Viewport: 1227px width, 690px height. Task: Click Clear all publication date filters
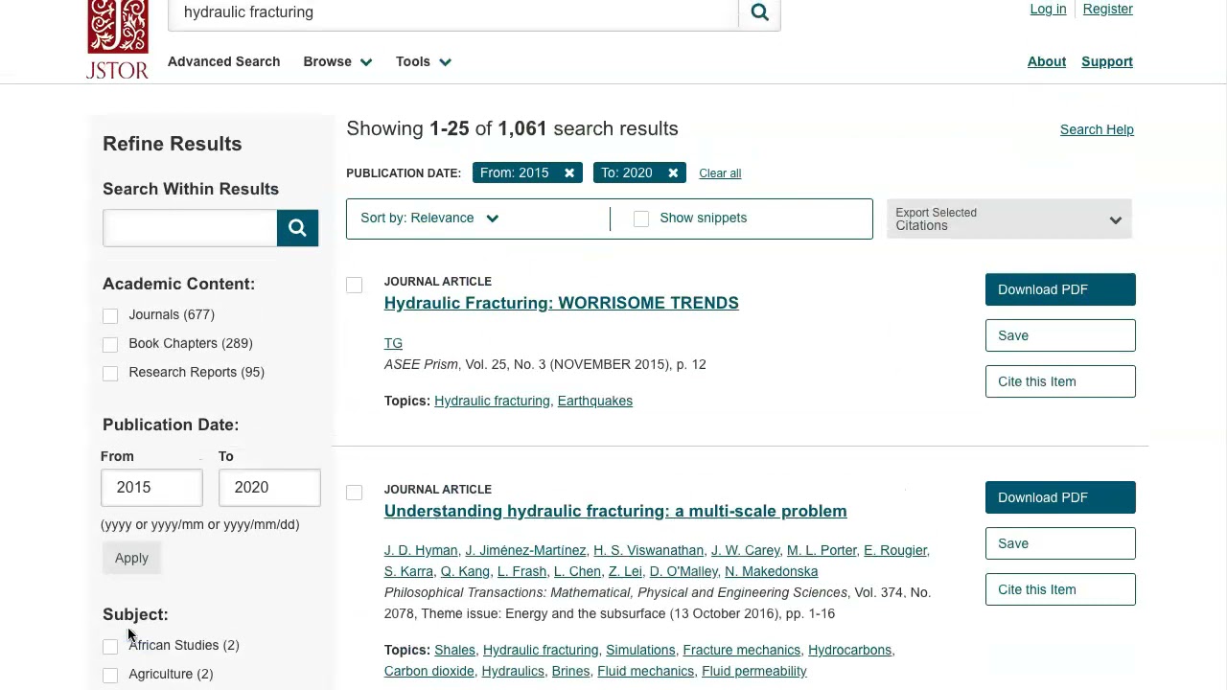click(x=720, y=173)
